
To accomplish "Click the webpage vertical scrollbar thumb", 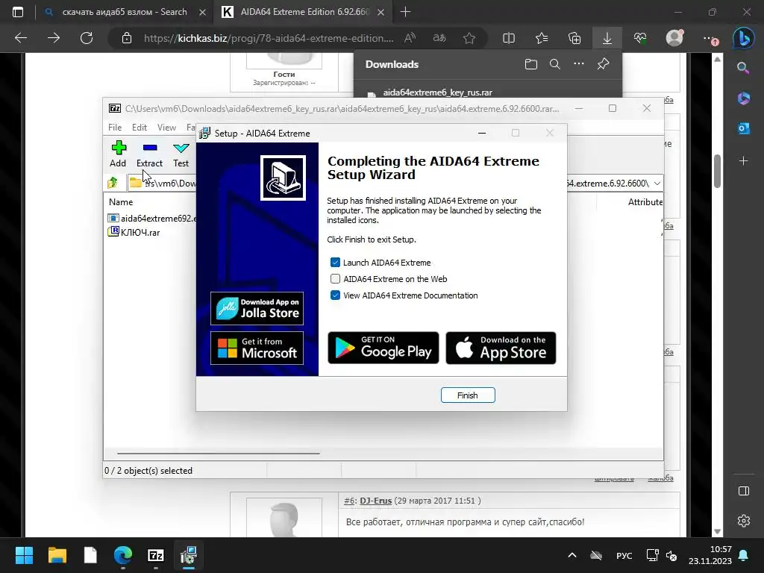I will 717,171.
